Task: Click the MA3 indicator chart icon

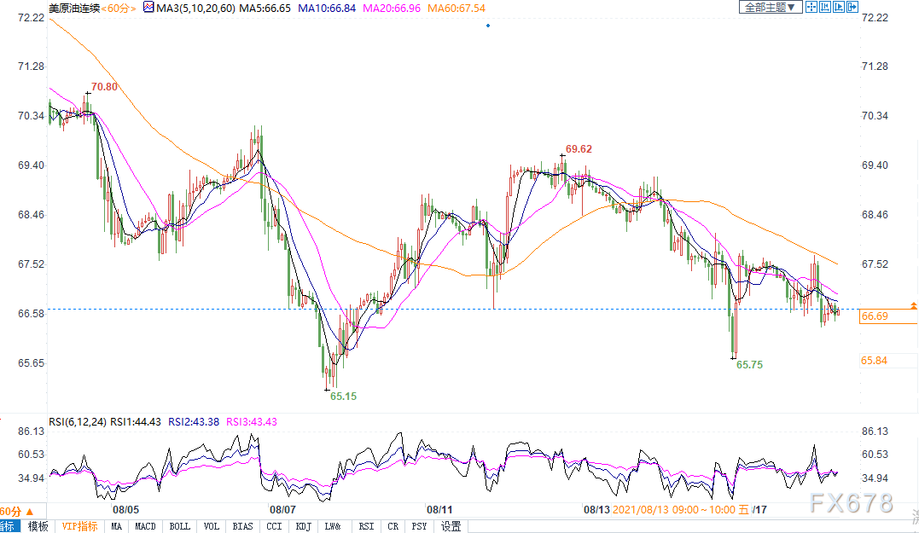Action: click(148, 8)
